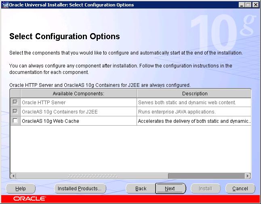Click 'Accelerates the delivery of both static' cell
This screenshot has width=261, height=204.
pos(194,121)
